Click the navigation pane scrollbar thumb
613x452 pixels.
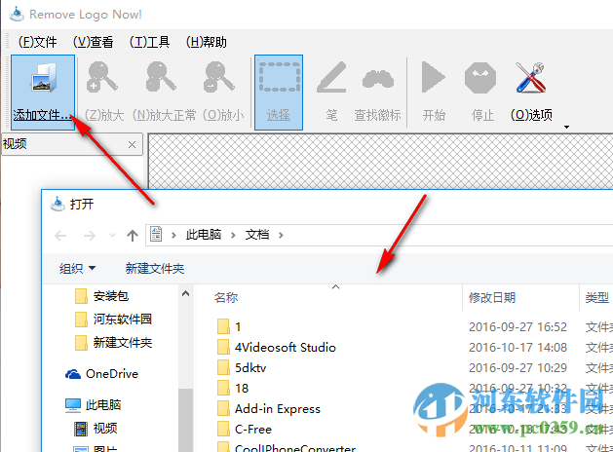(x=186, y=420)
